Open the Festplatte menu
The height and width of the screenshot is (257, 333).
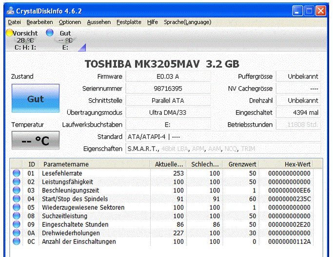pos(129,22)
